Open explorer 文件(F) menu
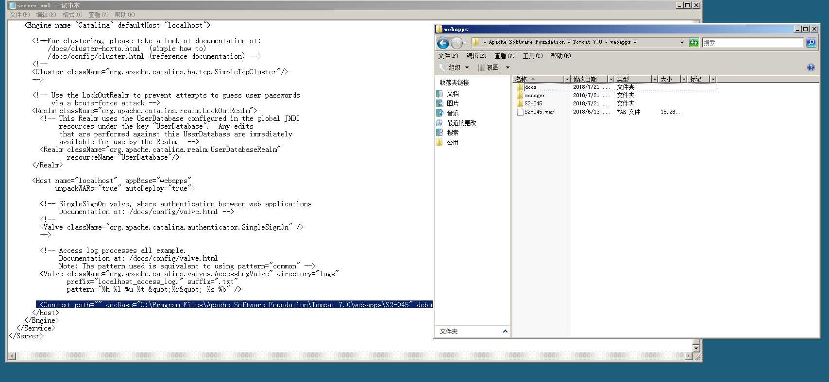The width and height of the screenshot is (829, 382). pos(448,56)
